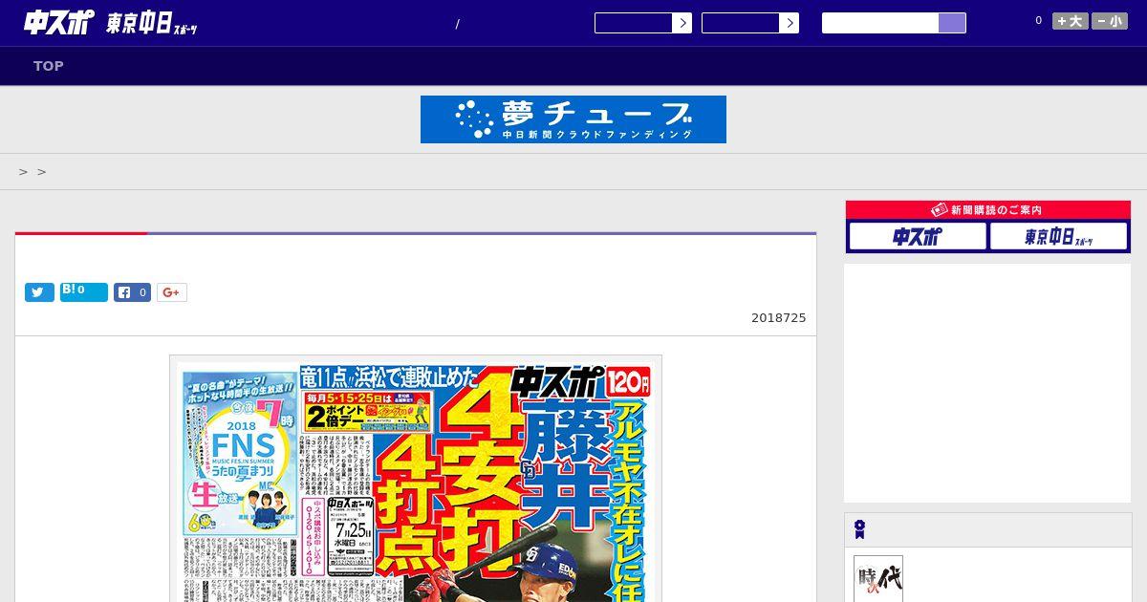The width and height of the screenshot is (1147, 602).
Task: Increase font size with +大 button
Action: 1071,21
